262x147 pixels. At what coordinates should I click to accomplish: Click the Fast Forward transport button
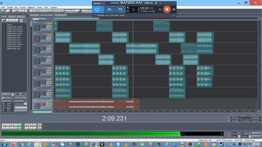click(11, 128)
